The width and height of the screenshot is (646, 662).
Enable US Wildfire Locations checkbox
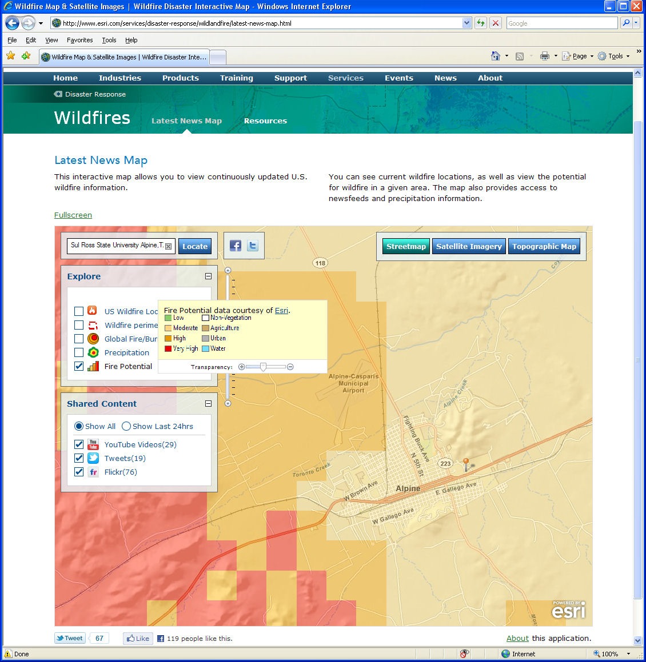point(78,311)
